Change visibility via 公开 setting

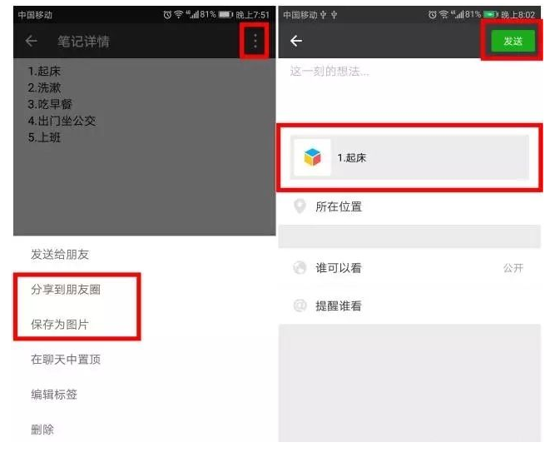pyautogui.click(x=513, y=268)
